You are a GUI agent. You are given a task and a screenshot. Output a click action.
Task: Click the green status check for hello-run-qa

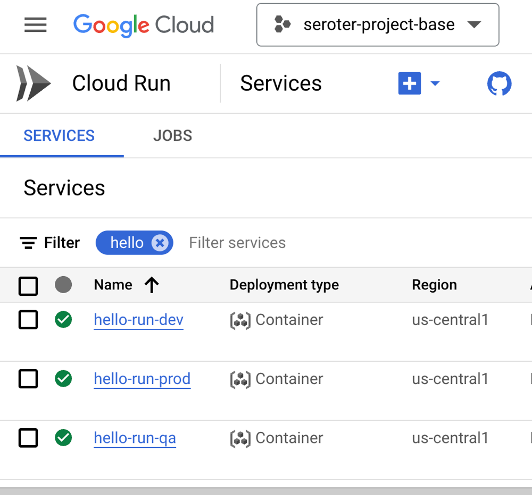pos(63,438)
